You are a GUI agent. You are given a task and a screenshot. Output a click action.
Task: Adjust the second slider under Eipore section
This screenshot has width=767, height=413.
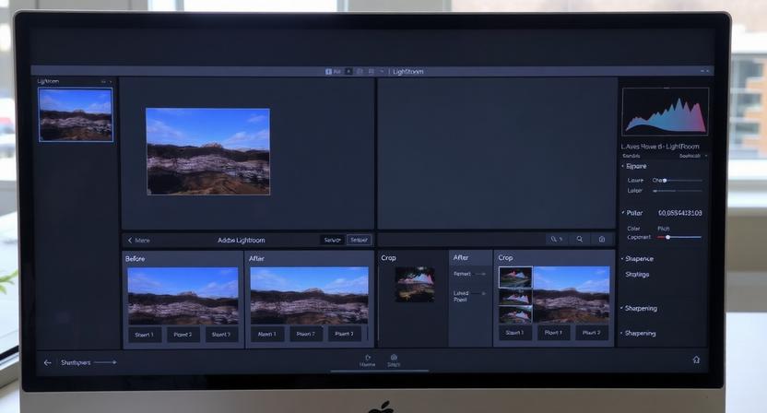tap(678, 191)
